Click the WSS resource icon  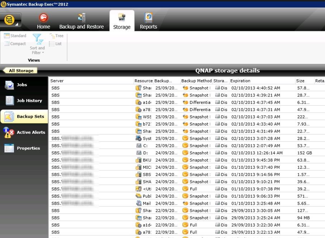(138, 117)
